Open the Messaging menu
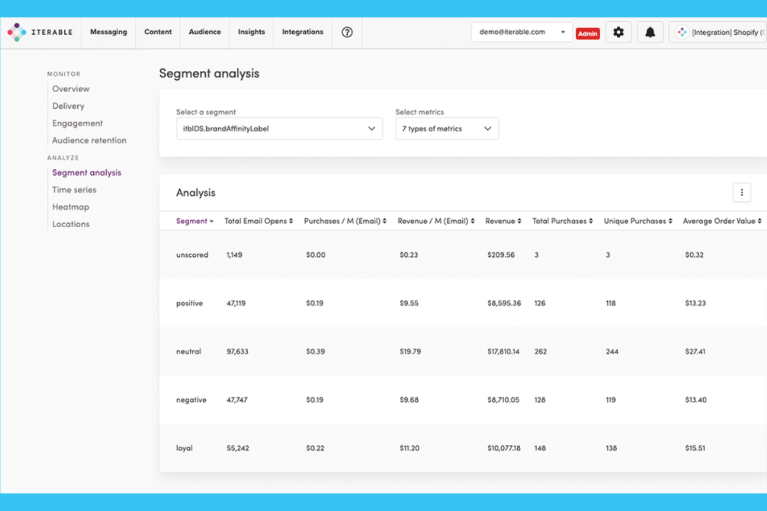This screenshot has width=767, height=511. click(108, 32)
